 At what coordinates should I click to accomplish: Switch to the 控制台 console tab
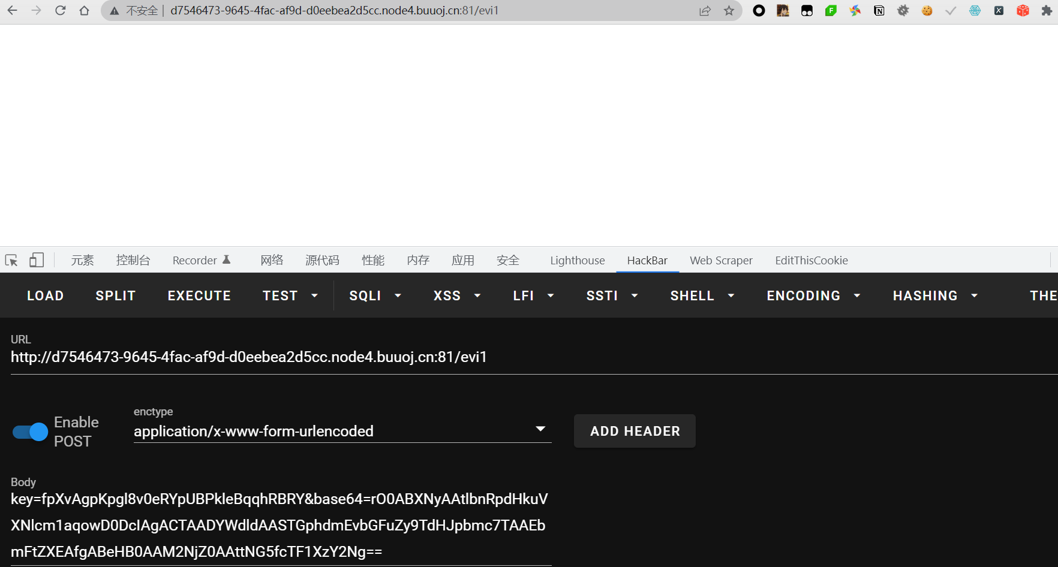point(133,260)
